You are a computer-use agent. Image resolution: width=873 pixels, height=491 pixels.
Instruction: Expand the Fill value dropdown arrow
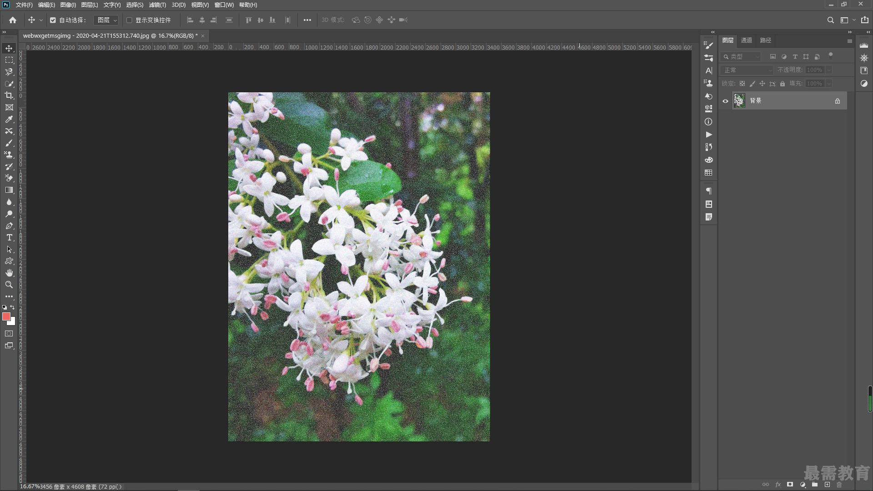pos(829,84)
